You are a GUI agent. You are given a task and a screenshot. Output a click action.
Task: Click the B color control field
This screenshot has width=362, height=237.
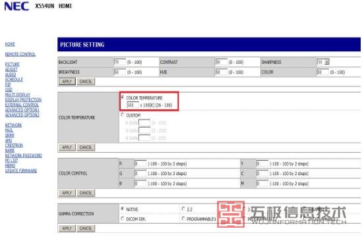[140, 184]
